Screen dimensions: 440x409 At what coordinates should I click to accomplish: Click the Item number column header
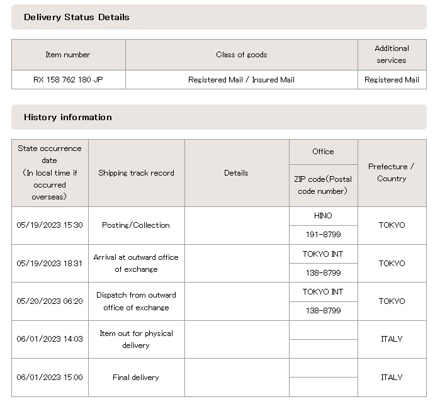coord(68,55)
